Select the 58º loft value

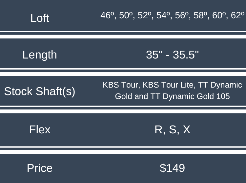(201, 15)
